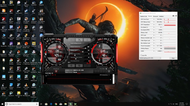
Task: Switch to Graphics Card tab in GPU-Z
Action: click(x=143, y=16)
